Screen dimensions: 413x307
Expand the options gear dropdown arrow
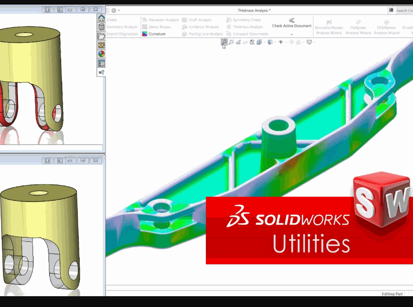point(119,10)
